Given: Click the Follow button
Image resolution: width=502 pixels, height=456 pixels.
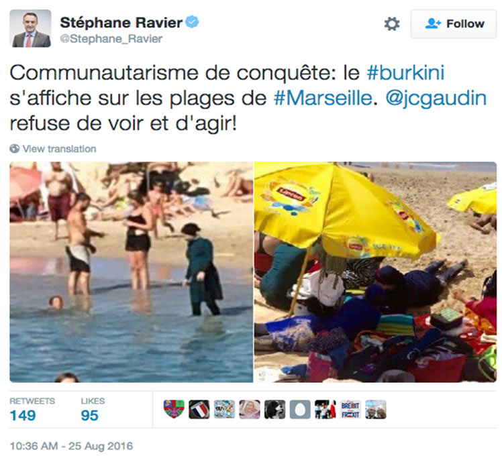Looking at the screenshot, I should point(454,24).
